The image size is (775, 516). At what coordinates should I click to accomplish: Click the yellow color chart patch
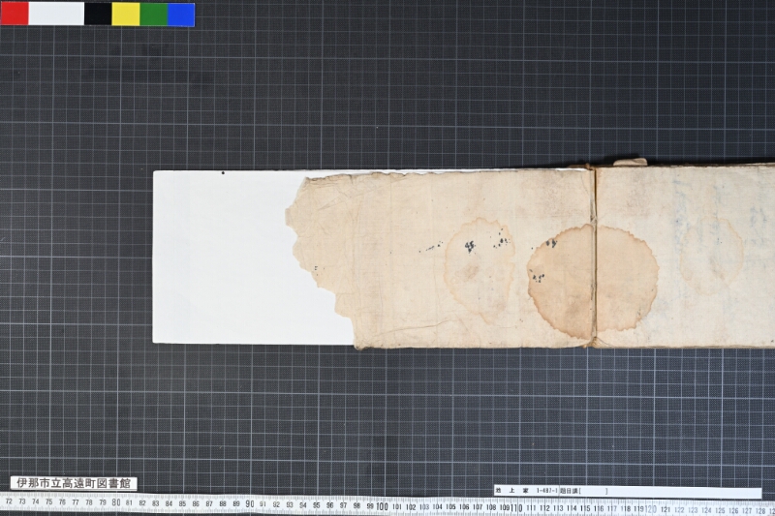pyautogui.click(x=126, y=14)
